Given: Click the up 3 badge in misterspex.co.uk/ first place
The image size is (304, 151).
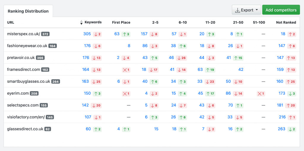Looking at the screenshot, I should click(126, 34).
